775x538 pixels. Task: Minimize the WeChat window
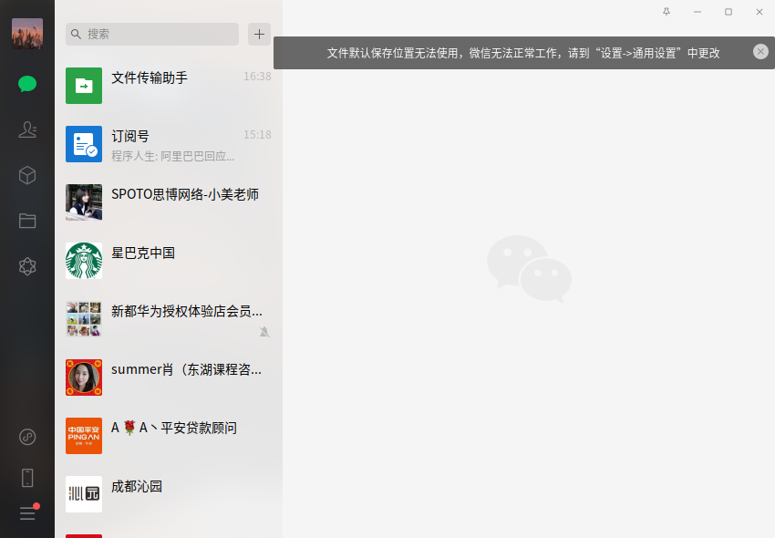[697, 12]
